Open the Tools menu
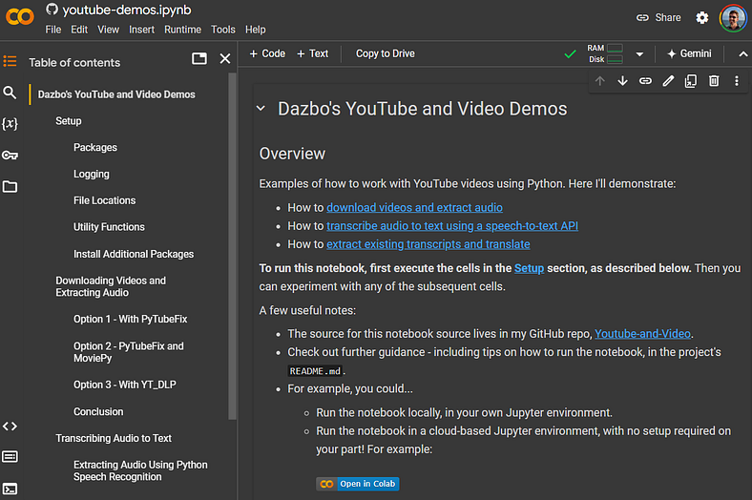Screen dimensions: 752x500 222,30
